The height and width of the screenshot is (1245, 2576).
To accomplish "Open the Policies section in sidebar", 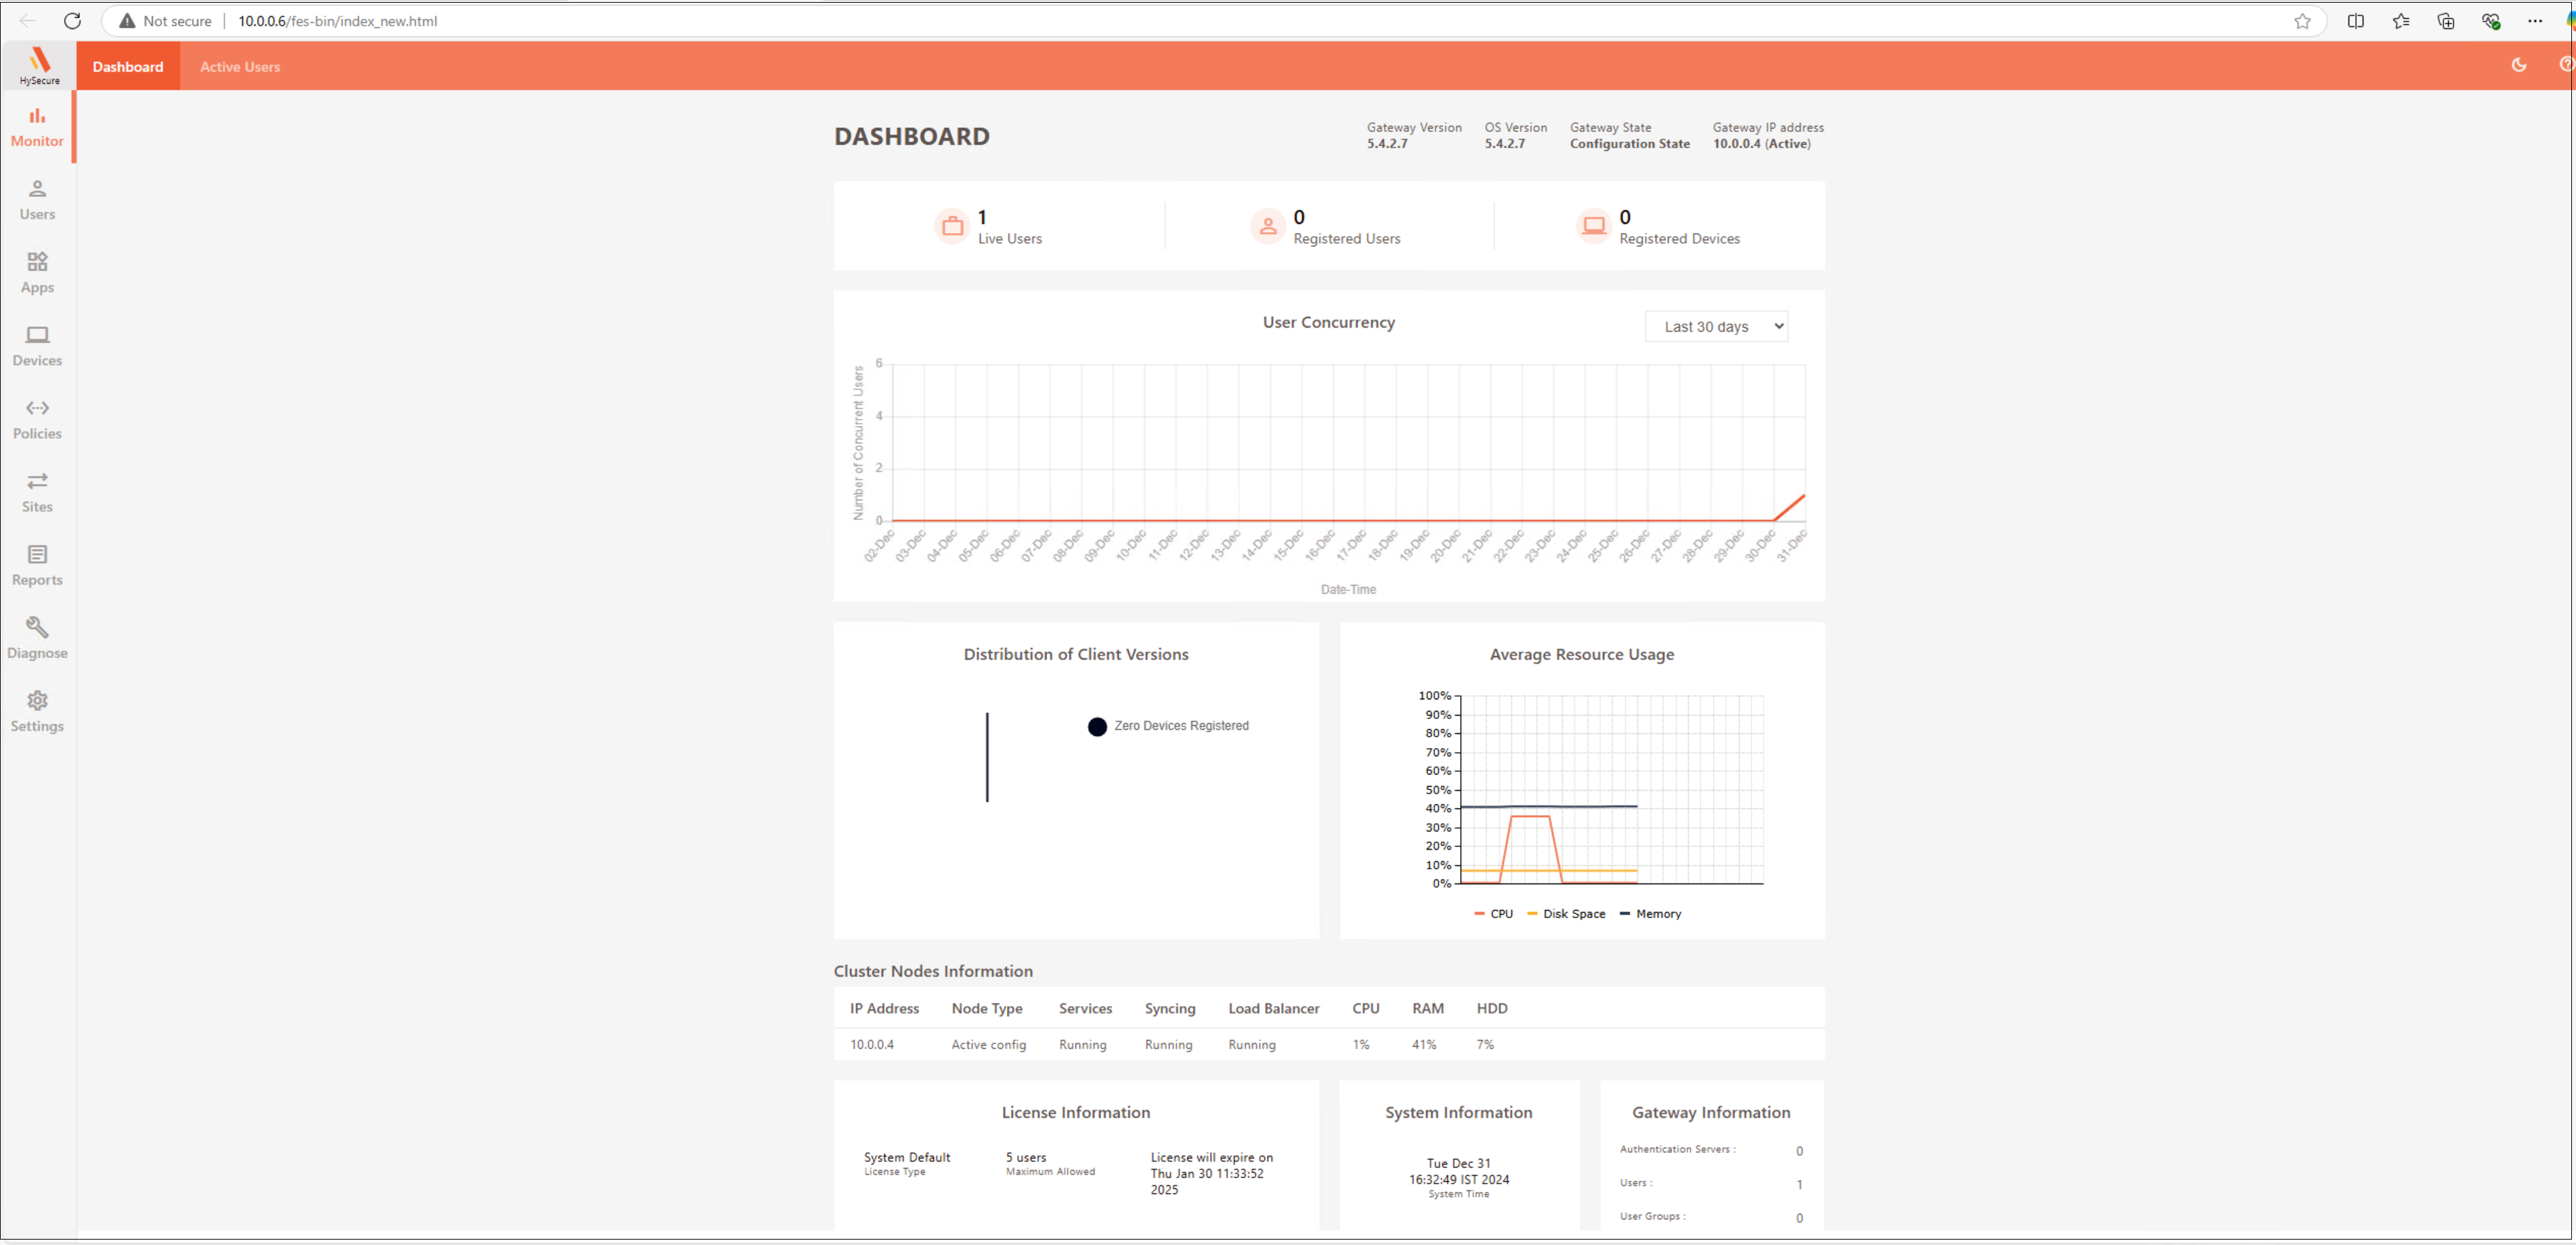I will [37, 419].
